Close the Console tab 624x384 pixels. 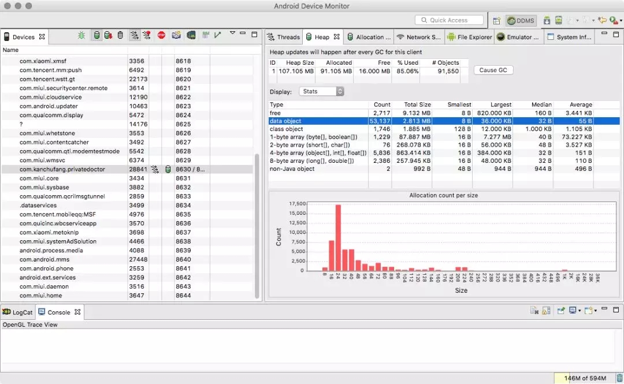(77, 312)
